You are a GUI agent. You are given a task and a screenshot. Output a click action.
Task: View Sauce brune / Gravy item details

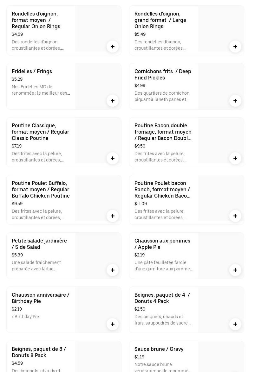click(159, 349)
